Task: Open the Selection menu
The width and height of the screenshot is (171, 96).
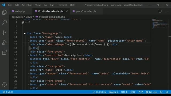Action: click(27, 5)
